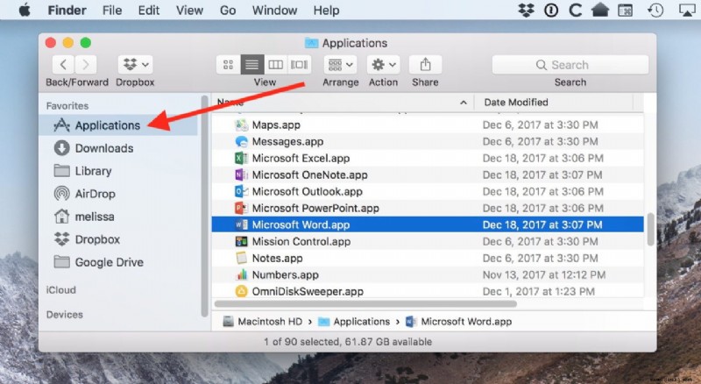Click the Time Machine menu bar icon

[x=655, y=10]
